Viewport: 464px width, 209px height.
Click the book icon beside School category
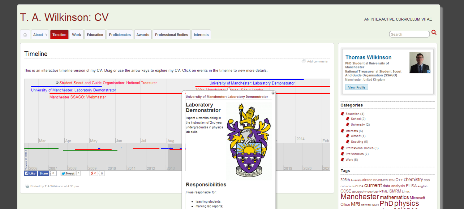coord(348,119)
